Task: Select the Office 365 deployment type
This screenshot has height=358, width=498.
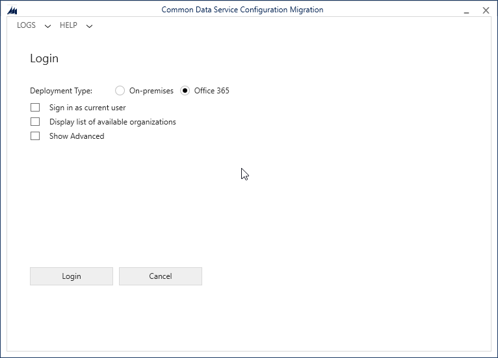Action: (185, 91)
